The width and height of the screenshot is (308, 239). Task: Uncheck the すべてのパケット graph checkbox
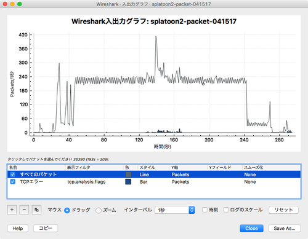13,174
